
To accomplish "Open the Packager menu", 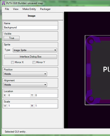I will click(x=45, y=9).
